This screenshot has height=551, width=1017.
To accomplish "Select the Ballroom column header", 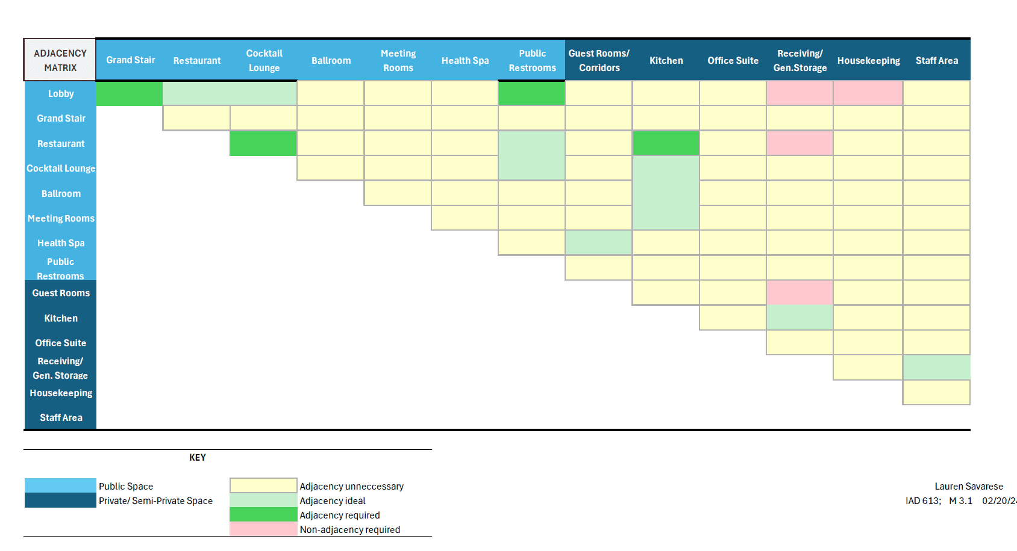I will point(331,61).
